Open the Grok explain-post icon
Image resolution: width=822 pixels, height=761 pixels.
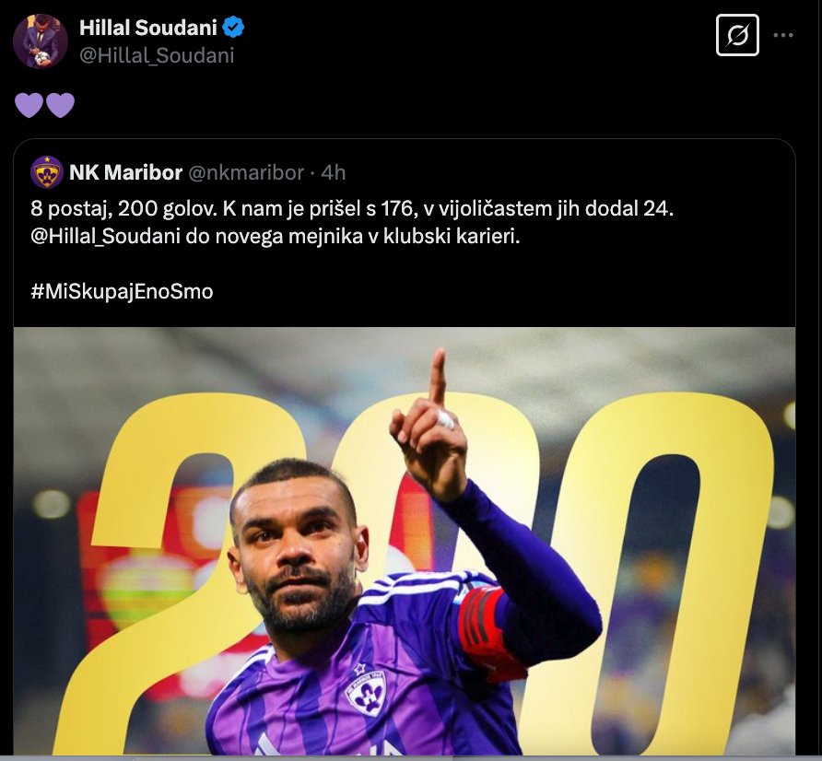(x=737, y=35)
